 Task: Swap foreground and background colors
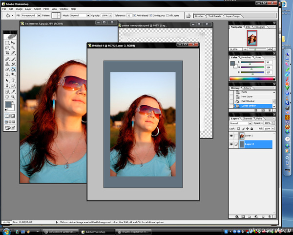click(13, 102)
